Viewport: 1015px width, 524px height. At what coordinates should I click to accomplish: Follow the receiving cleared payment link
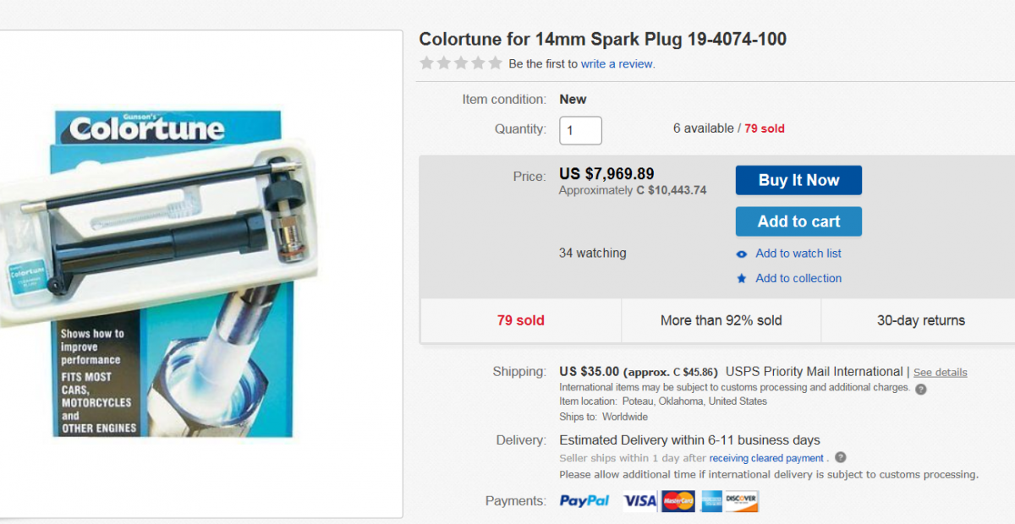point(766,458)
